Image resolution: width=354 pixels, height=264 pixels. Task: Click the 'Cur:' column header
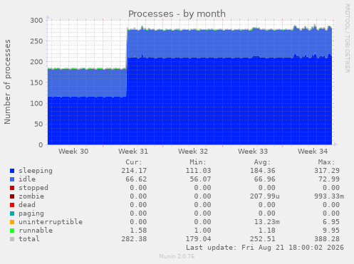(x=134, y=162)
